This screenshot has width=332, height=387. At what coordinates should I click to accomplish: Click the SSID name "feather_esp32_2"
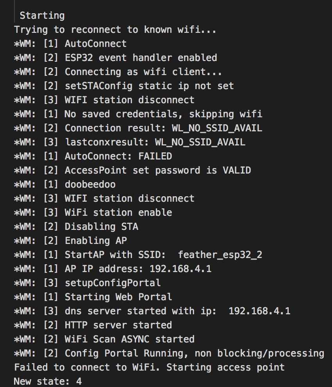(x=220, y=255)
